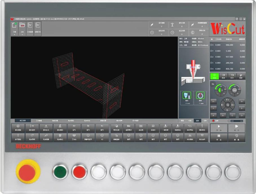Jog the X- direction button
This screenshot has width=256, height=194.
(222, 105)
